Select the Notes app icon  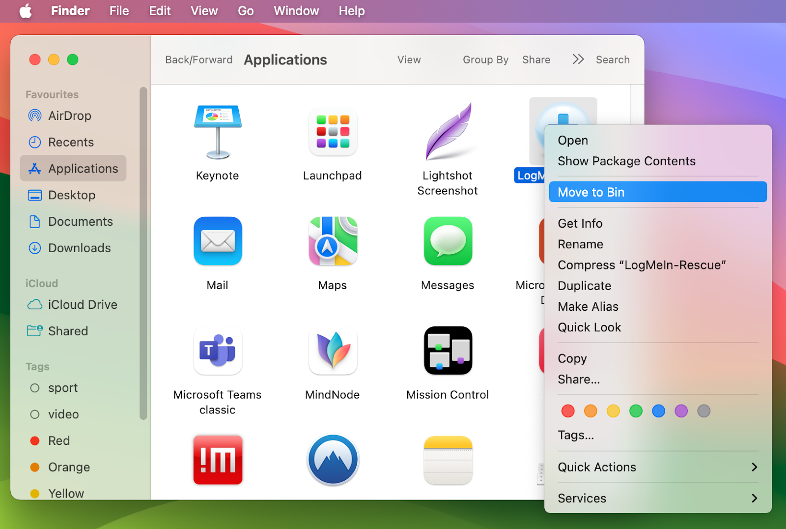pyautogui.click(x=448, y=460)
